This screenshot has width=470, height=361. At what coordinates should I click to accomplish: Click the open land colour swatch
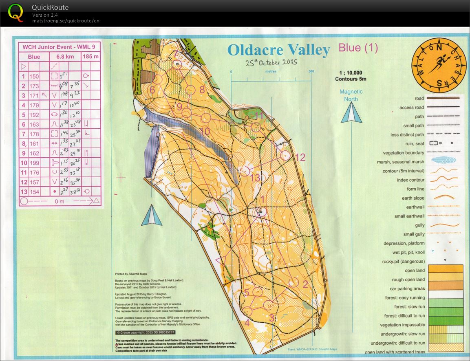(446, 269)
